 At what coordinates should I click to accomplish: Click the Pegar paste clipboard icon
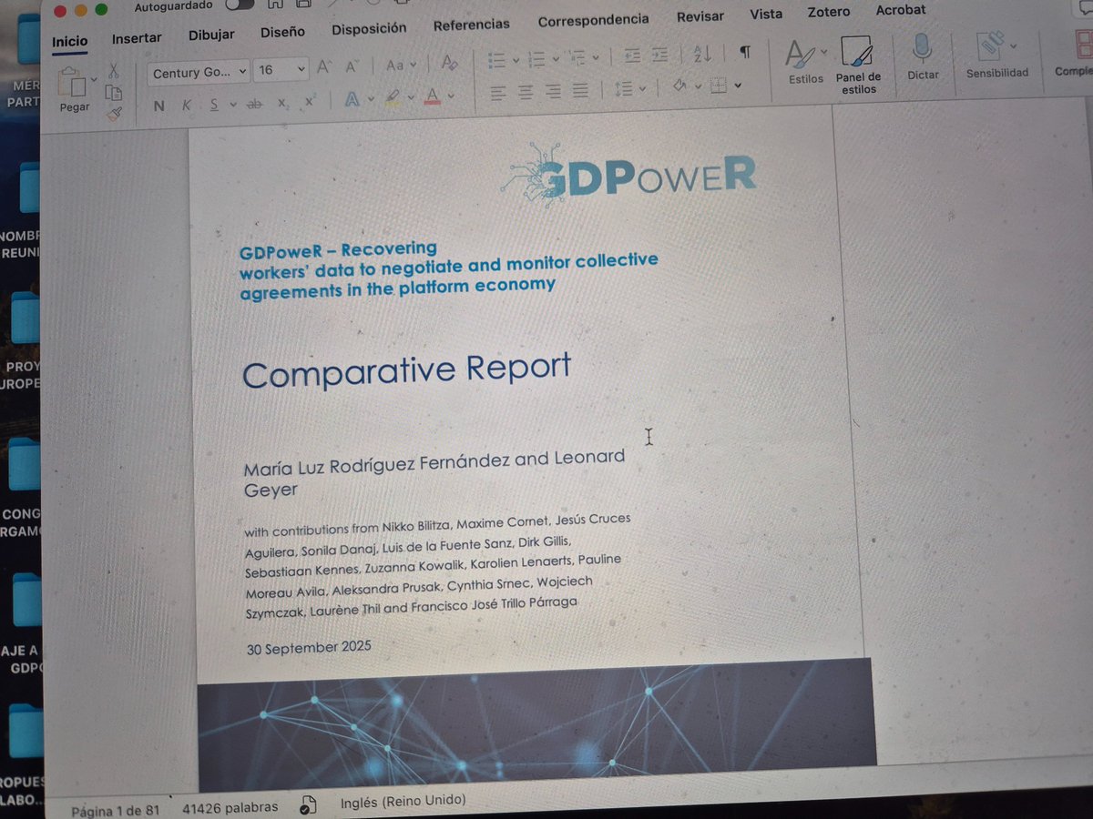pyautogui.click(x=73, y=84)
